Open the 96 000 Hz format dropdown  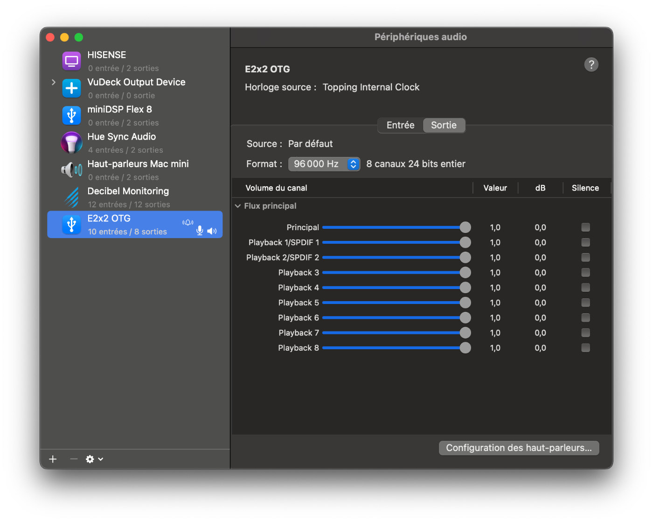pos(324,164)
